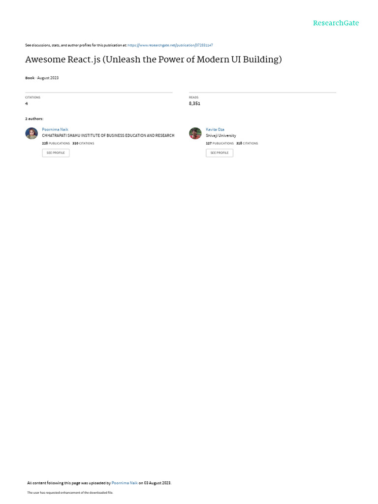Open Kavita Oza author name link

[x=215, y=129]
